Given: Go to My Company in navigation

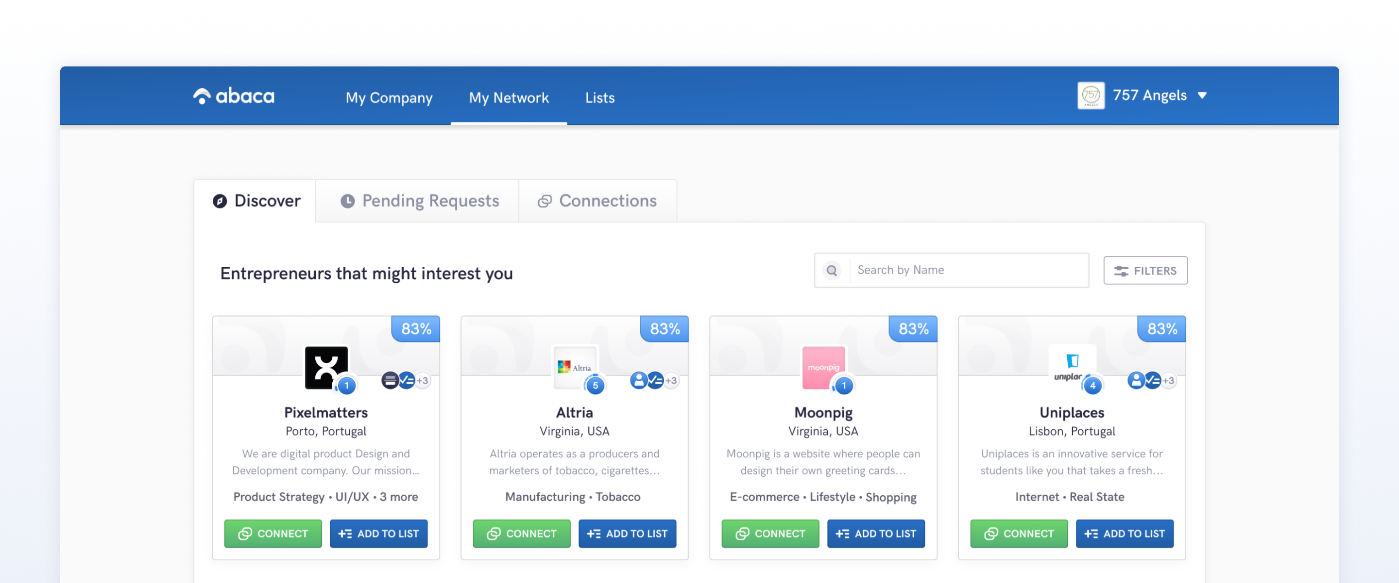Looking at the screenshot, I should [389, 97].
